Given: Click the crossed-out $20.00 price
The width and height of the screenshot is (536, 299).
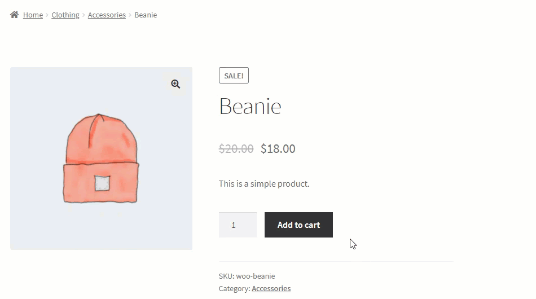Looking at the screenshot, I should coord(236,148).
